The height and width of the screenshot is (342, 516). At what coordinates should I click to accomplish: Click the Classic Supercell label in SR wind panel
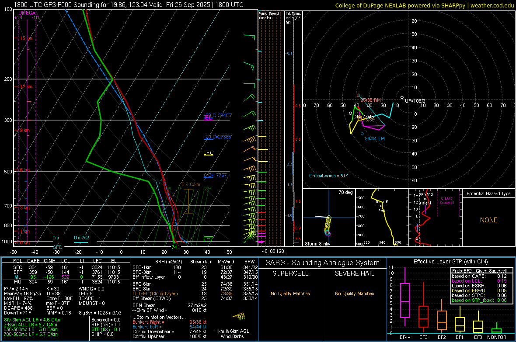pyautogui.click(x=447, y=200)
